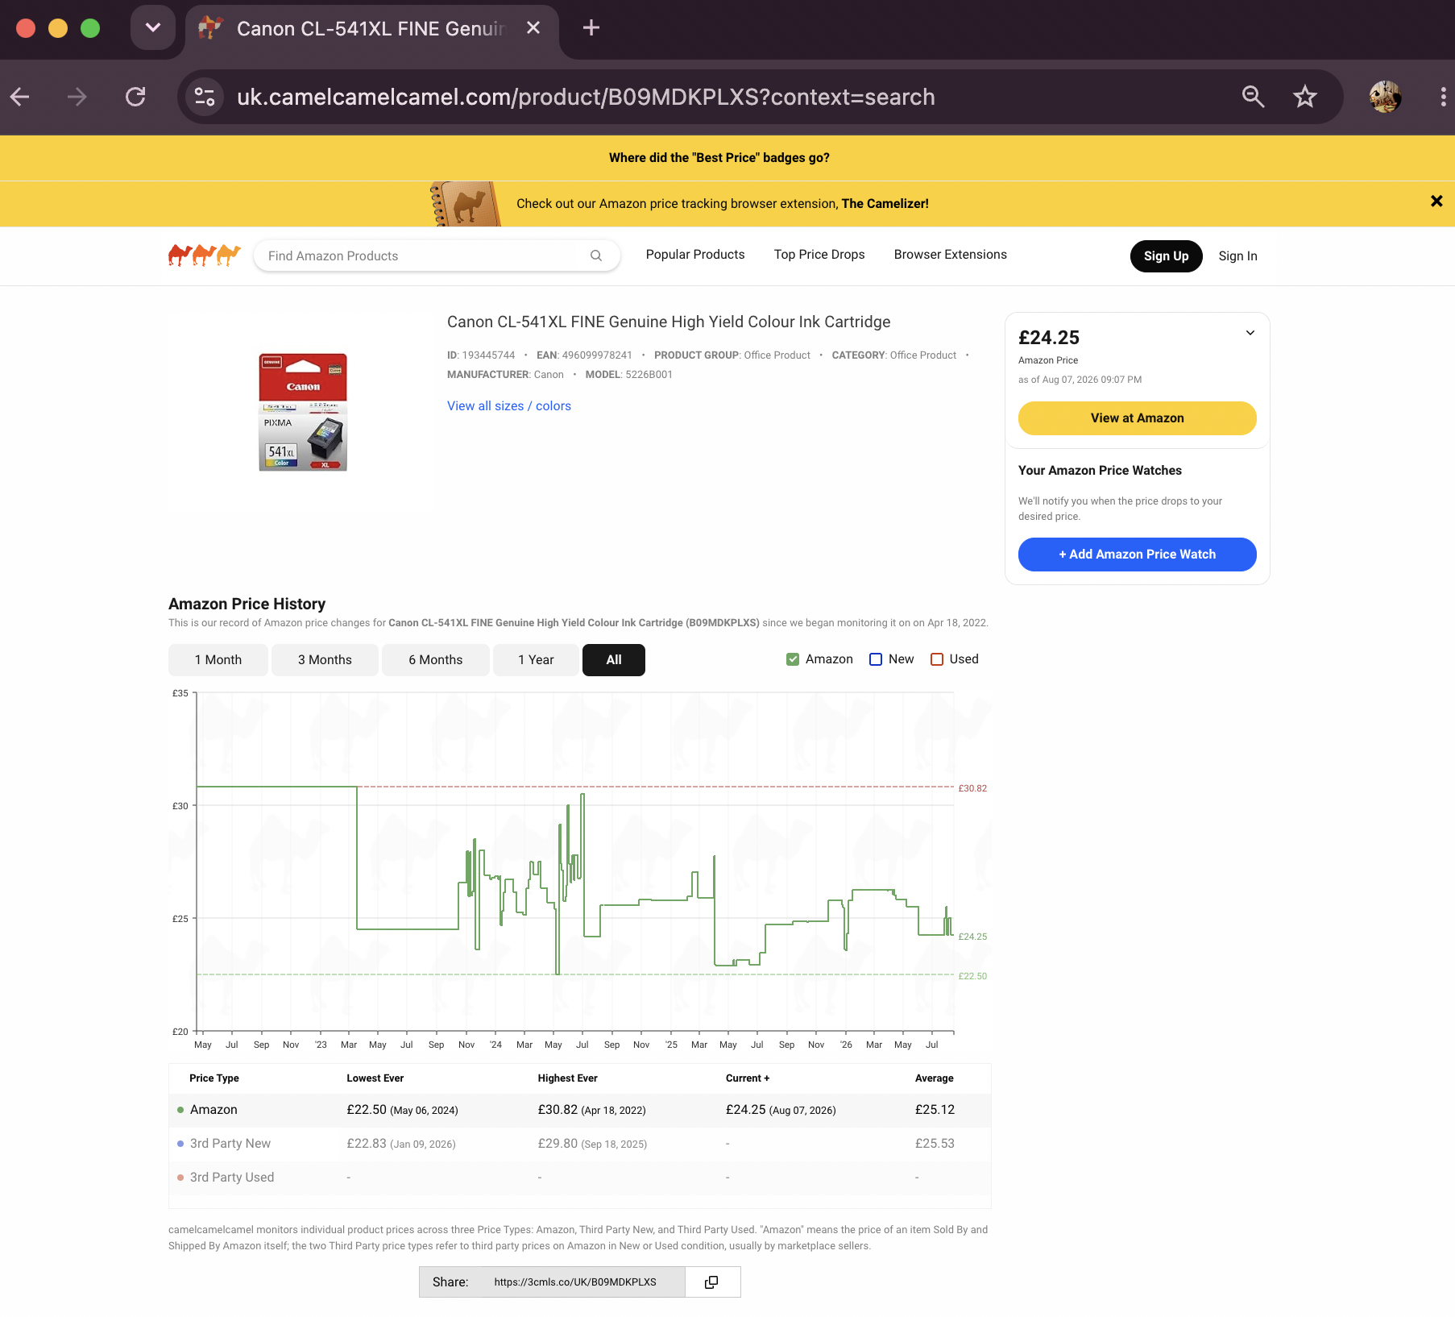Enable the Used price checkbox

point(937,659)
